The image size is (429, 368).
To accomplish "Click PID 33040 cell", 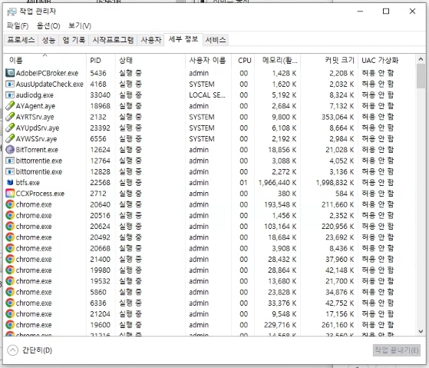I will 100,95.
